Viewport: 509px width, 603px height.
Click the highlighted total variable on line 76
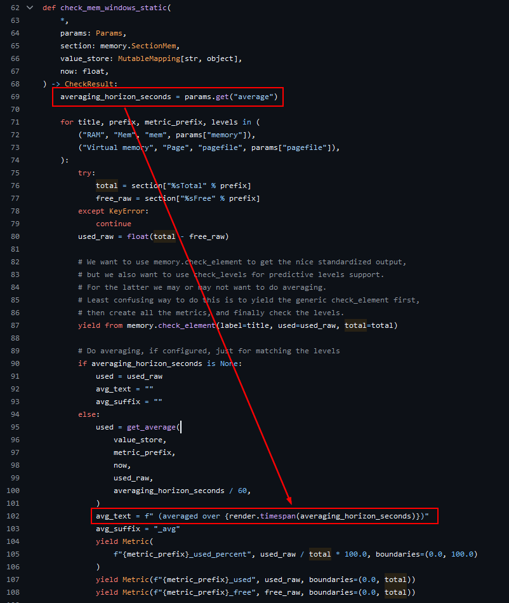click(x=107, y=186)
